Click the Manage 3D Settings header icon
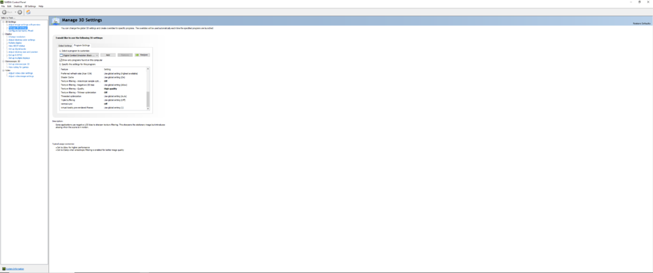The width and height of the screenshot is (653, 273). pyautogui.click(x=56, y=21)
